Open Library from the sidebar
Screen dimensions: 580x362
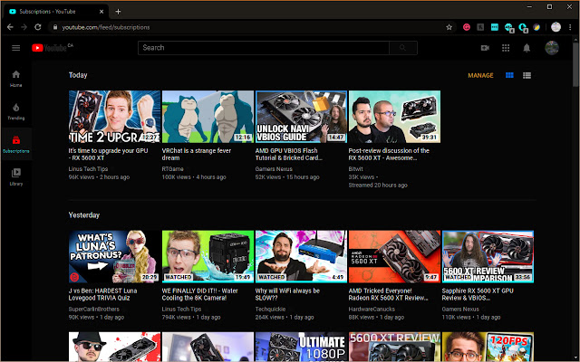15,176
